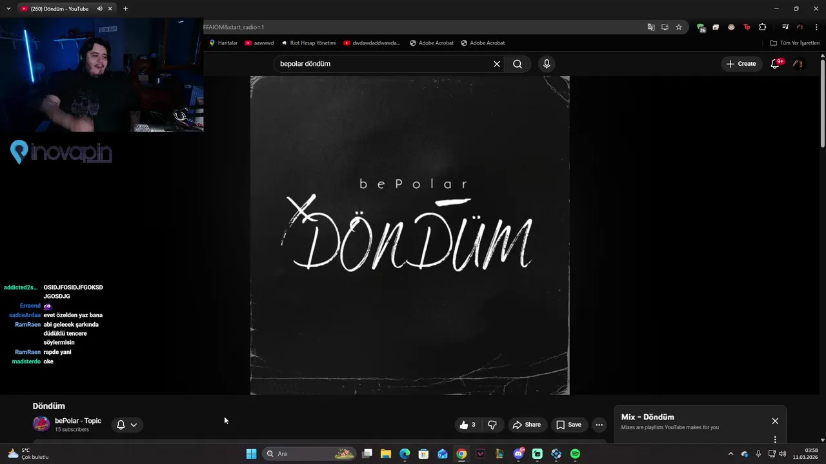Viewport: 826px width, 464px height.
Task: Click the bePolar channel avatar
Action: coord(41,424)
